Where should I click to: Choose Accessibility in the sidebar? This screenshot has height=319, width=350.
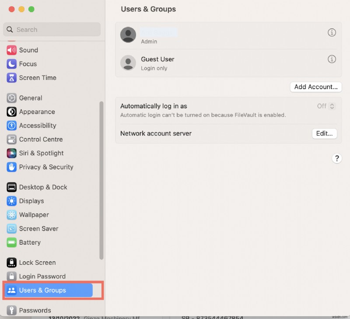tap(38, 125)
